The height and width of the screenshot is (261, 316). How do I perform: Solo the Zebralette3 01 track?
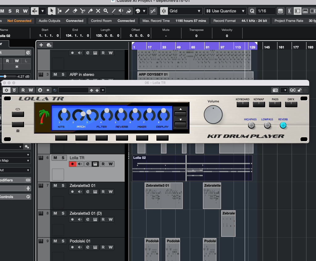coord(63,185)
